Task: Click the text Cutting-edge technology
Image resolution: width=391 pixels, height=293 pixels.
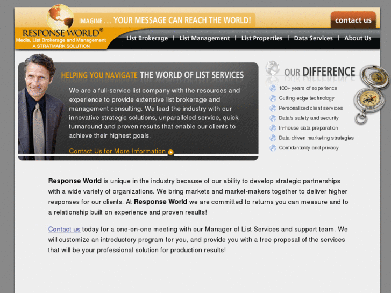Action: point(307,98)
